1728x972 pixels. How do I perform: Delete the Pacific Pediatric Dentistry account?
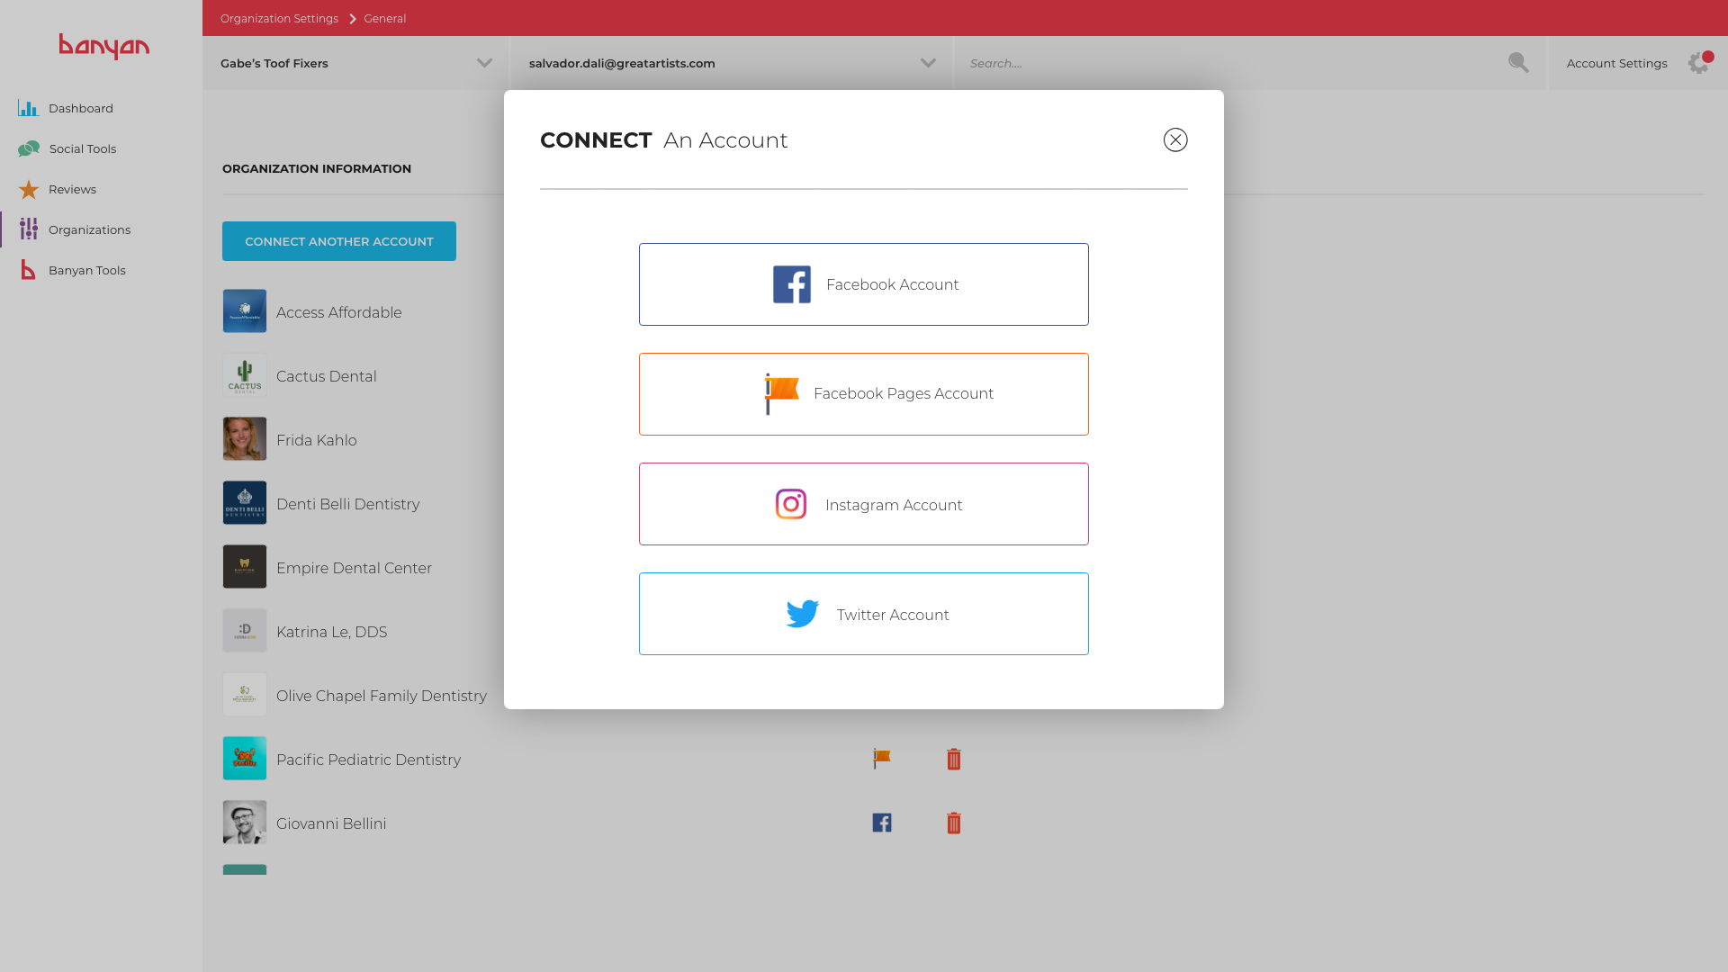954,760
